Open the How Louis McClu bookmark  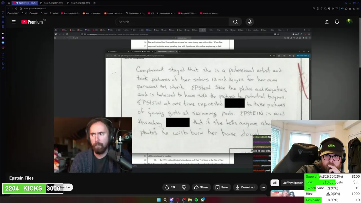[x=209, y=13]
